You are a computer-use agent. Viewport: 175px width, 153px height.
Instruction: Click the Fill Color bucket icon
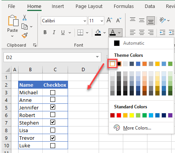(x=98, y=33)
